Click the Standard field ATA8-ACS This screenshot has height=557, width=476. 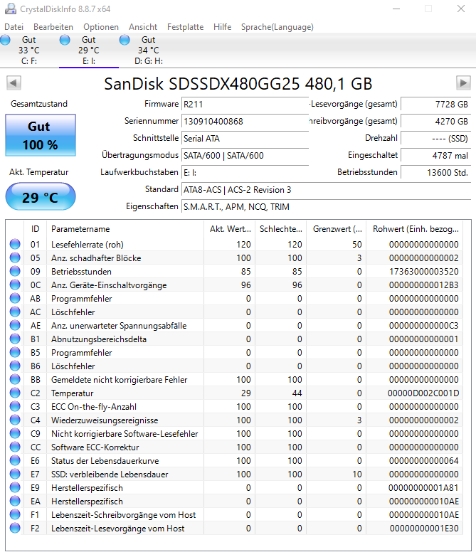pos(326,190)
